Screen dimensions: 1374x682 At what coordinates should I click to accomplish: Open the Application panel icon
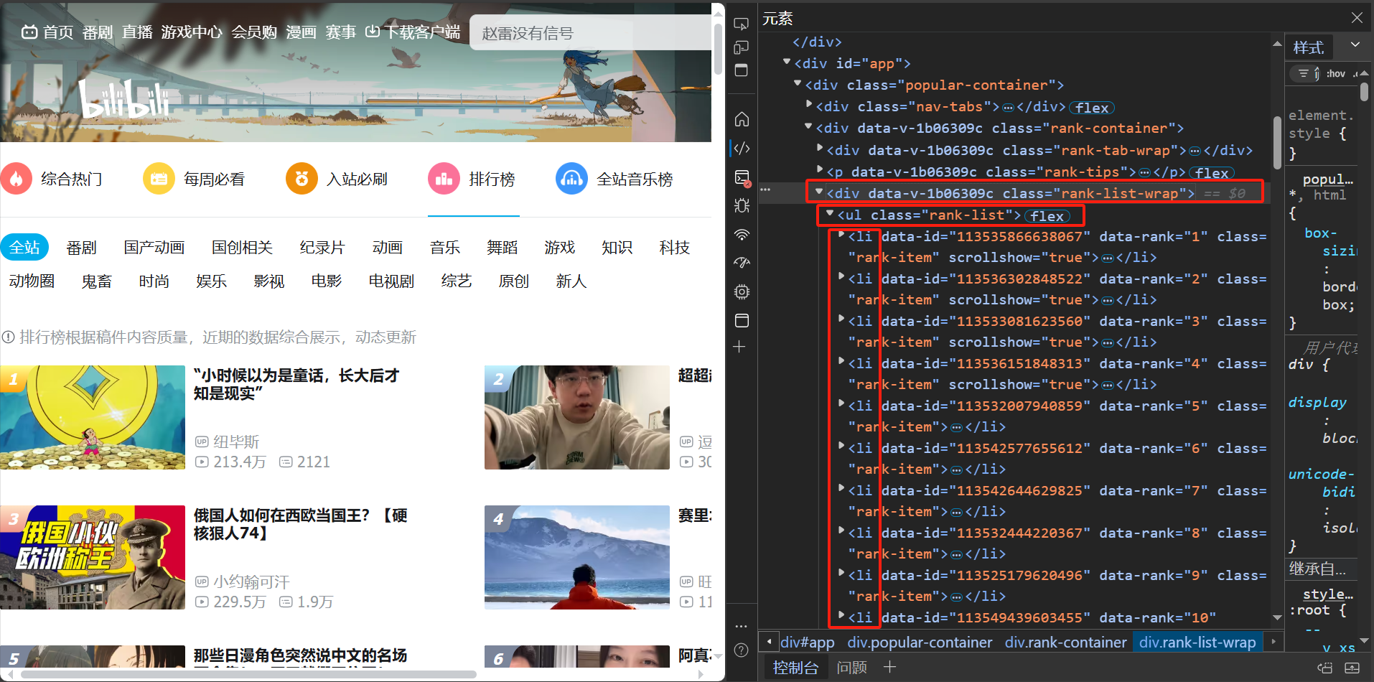point(742,320)
